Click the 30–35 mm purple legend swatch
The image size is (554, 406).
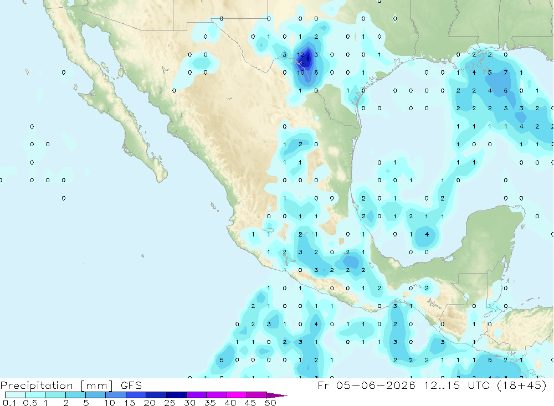tap(197, 395)
